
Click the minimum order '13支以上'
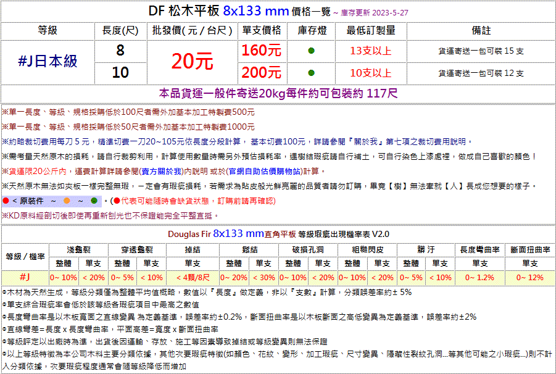tap(371, 51)
